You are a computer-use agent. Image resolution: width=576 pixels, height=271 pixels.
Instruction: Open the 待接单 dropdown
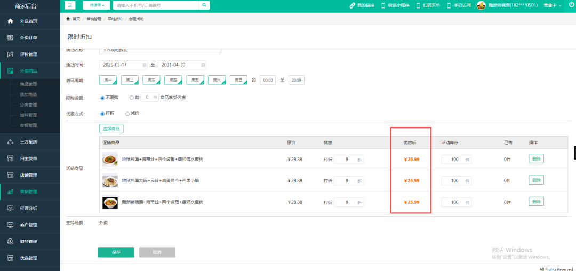pos(97,5)
